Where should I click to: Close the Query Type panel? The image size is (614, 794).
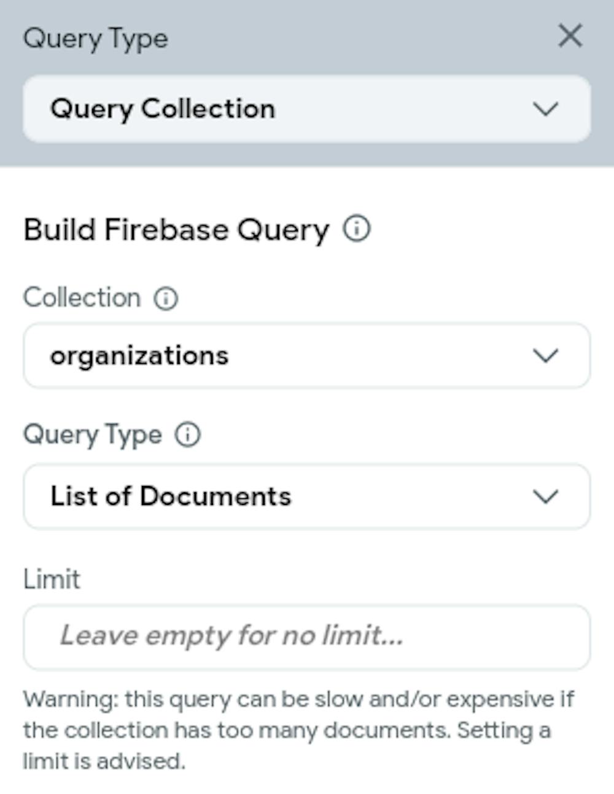point(571,36)
